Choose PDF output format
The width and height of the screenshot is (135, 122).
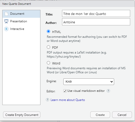(48, 47)
